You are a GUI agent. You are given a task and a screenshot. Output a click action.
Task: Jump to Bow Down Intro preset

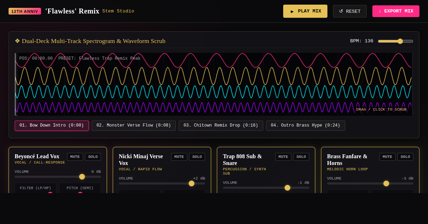(52, 126)
